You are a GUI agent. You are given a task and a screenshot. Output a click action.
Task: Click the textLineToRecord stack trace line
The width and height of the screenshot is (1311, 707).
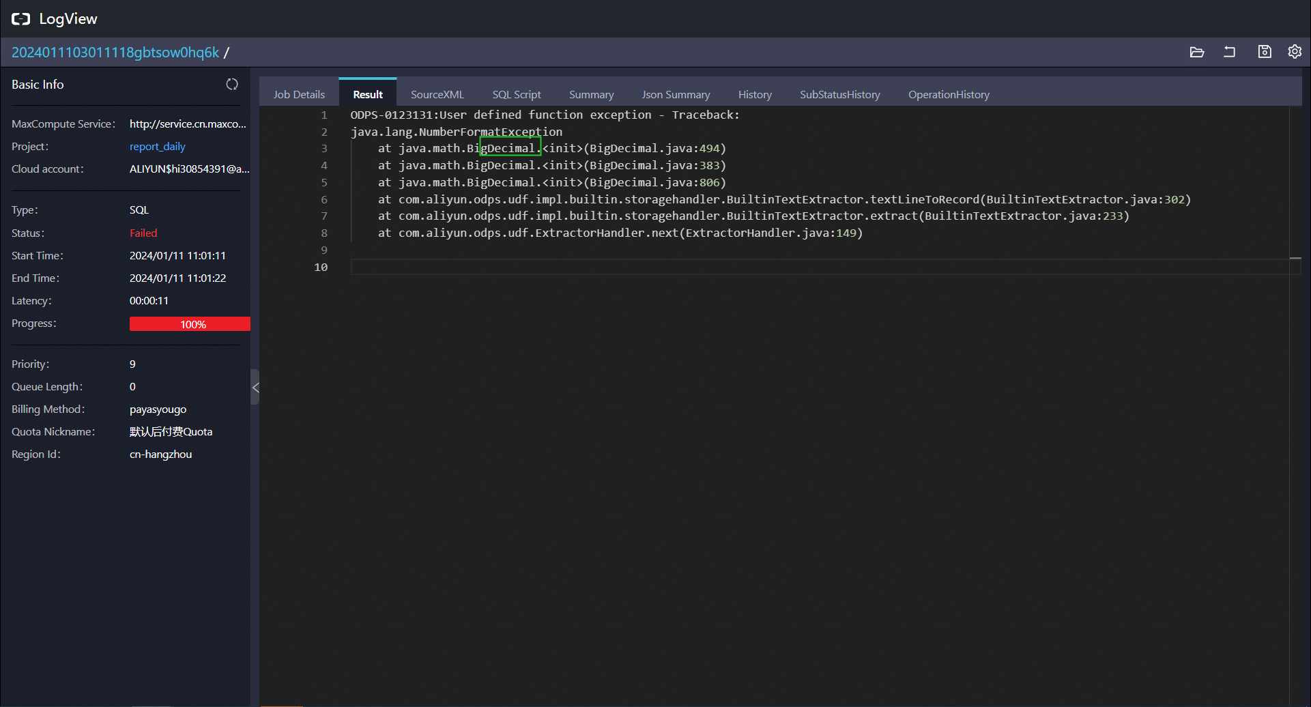(784, 199)
